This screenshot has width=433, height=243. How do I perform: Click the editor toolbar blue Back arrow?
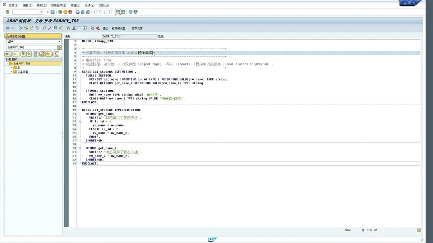pyautogui.click(x=8, y=28)
